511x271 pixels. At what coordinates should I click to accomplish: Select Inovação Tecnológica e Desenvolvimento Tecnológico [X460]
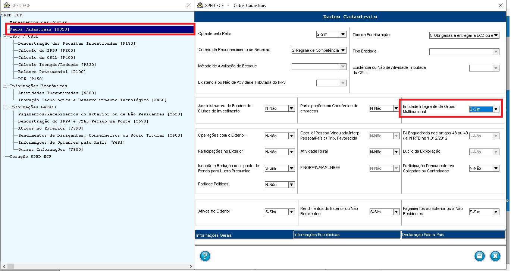pos(93,100)
